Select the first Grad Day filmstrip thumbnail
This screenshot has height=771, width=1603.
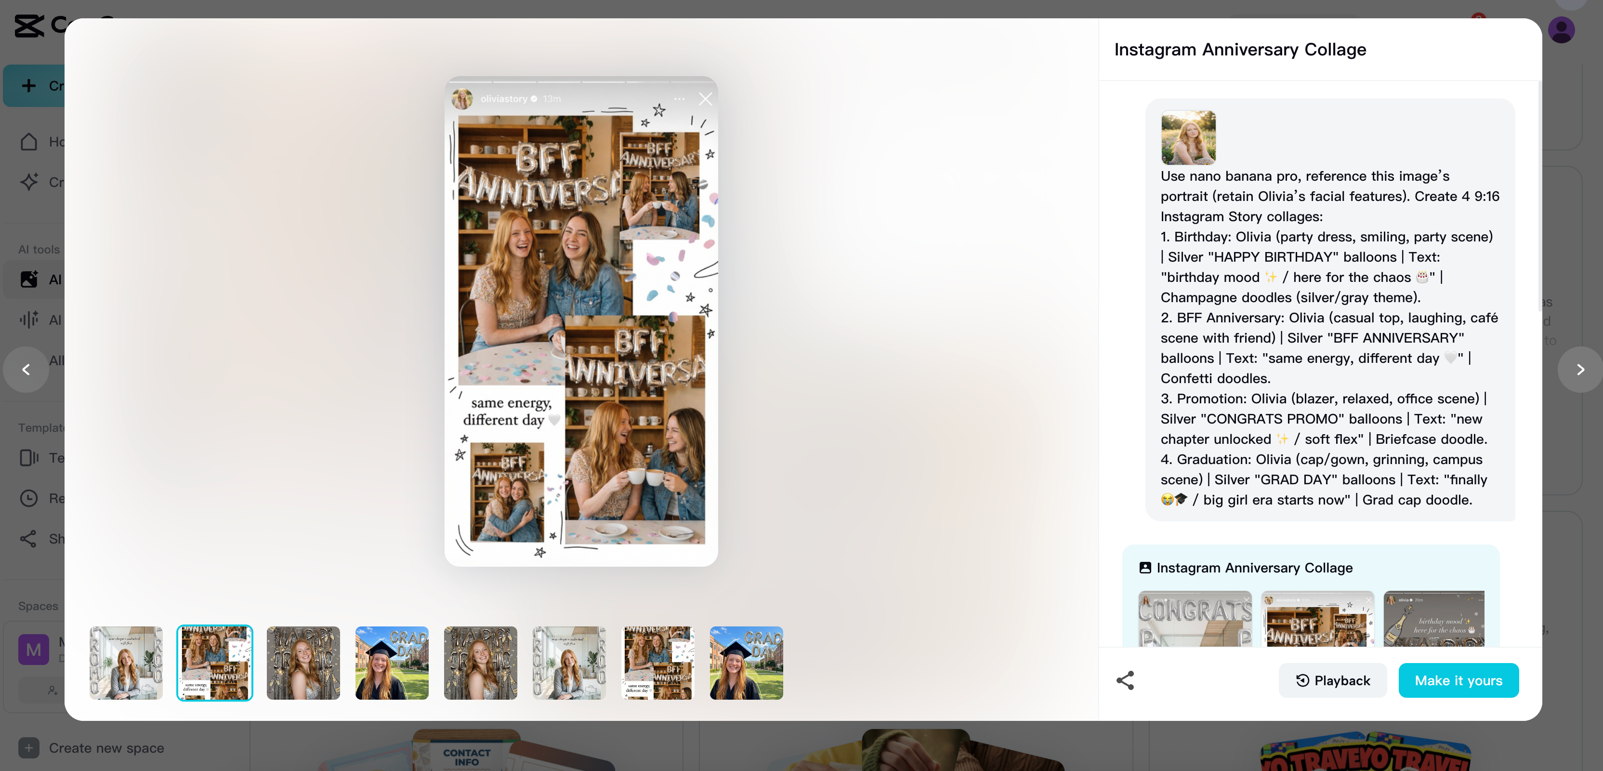[392, 663]
